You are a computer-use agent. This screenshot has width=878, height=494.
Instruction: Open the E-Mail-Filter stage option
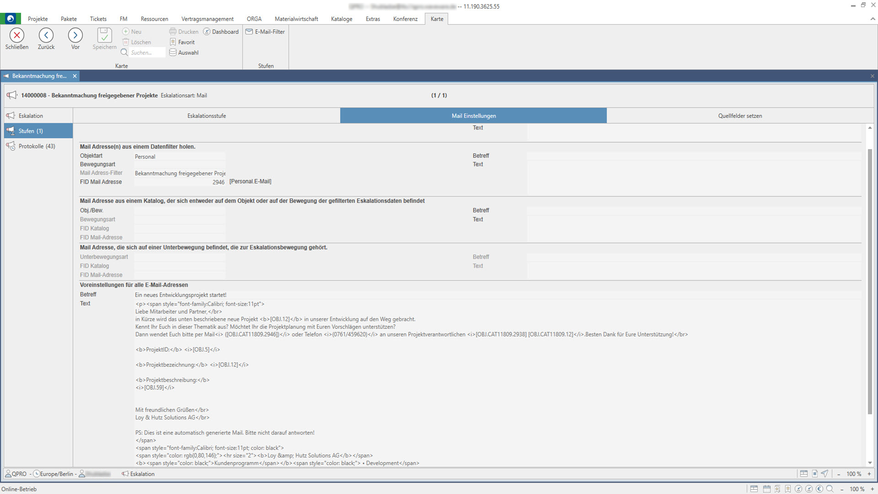point(265,32)
